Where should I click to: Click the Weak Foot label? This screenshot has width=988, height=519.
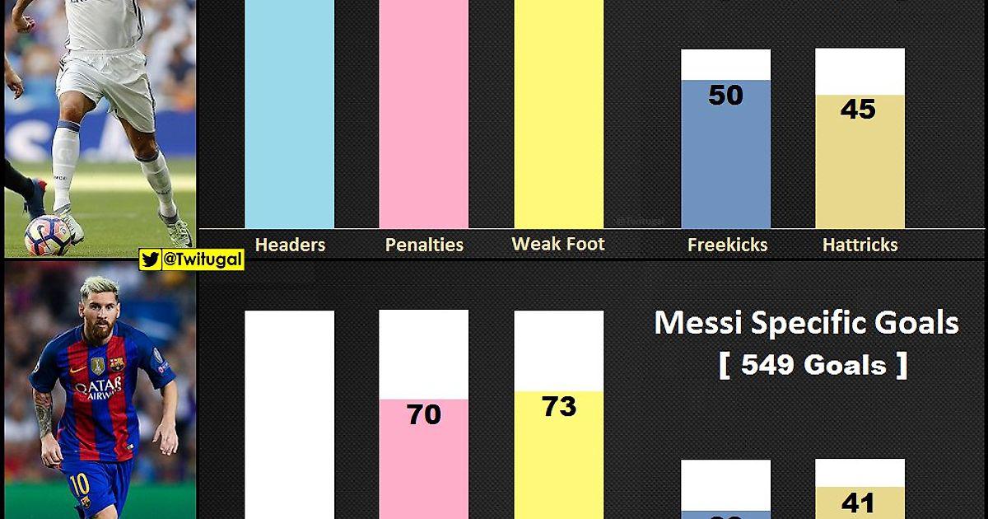[x=558, y=244]
